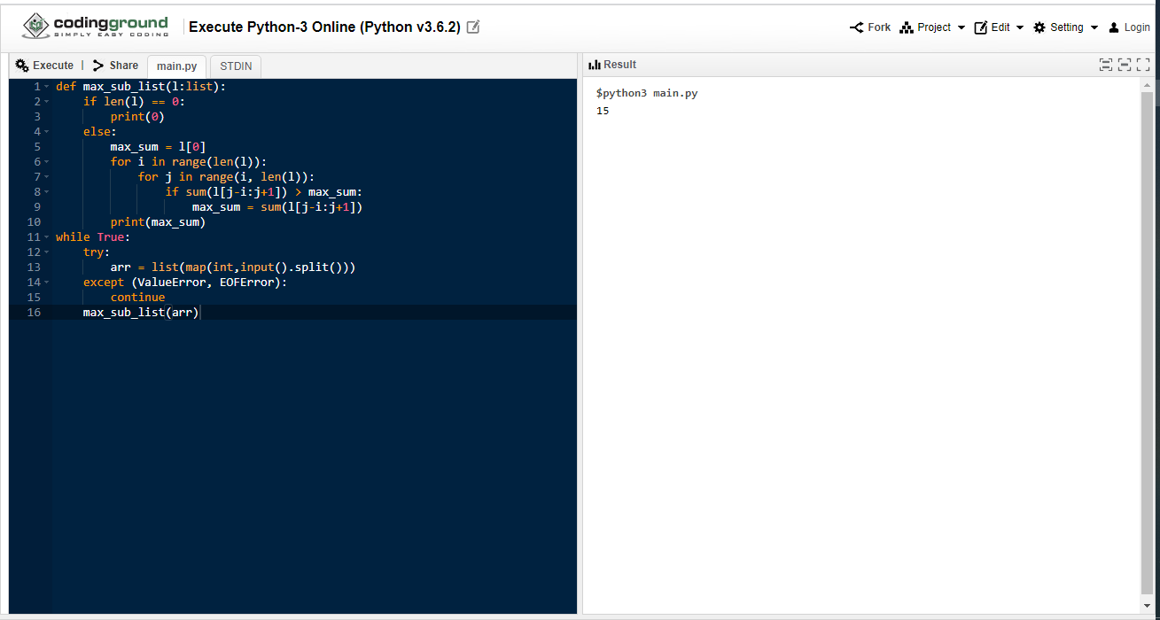Select the main.py tab
1160x620 pixels.
[x=176, y=66]
